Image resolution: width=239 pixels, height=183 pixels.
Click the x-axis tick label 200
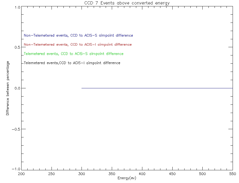tap(21, 174)
